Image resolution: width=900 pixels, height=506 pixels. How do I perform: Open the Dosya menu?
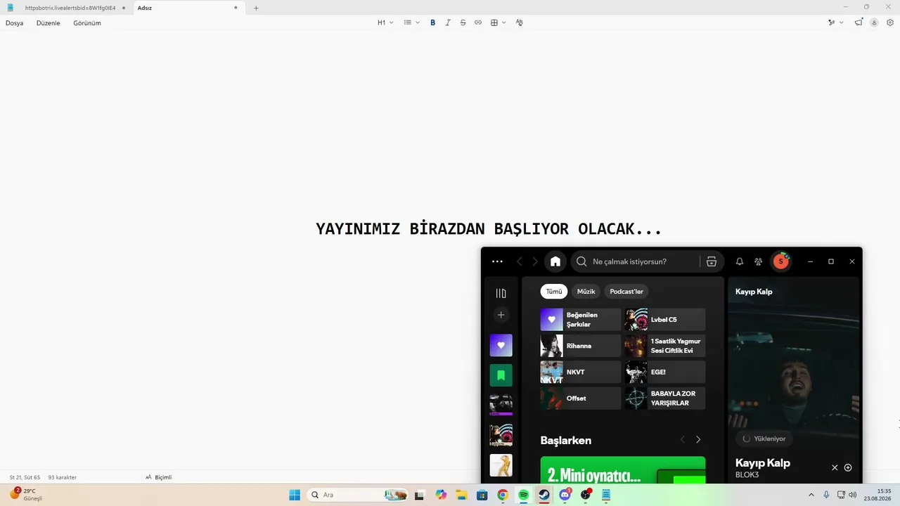(15, 23)
